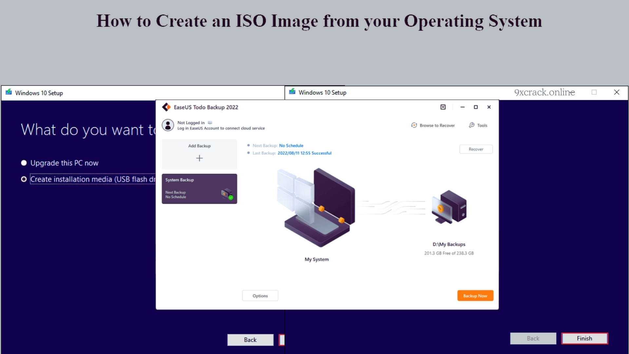
Task: Minimize the EaseUS Todo Backup window
Action: coord(462,107)
